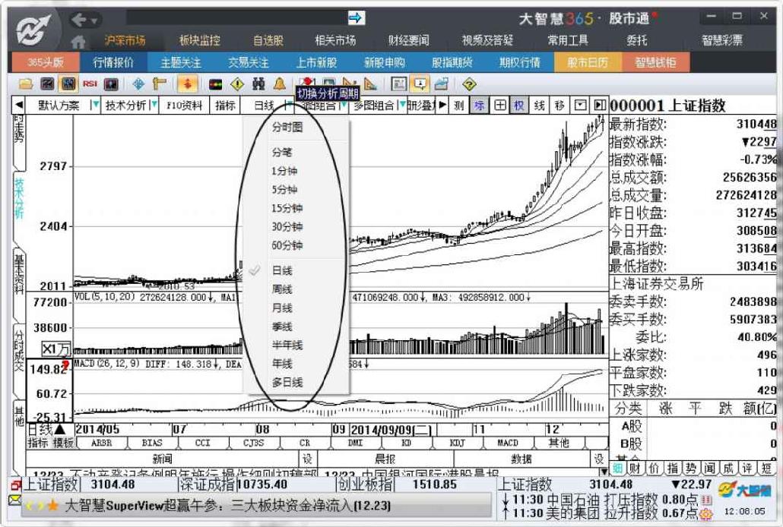Open the 默认方案 dropdown arrow
Viewport: 783px width, 527px height.
tap(95, 106)
